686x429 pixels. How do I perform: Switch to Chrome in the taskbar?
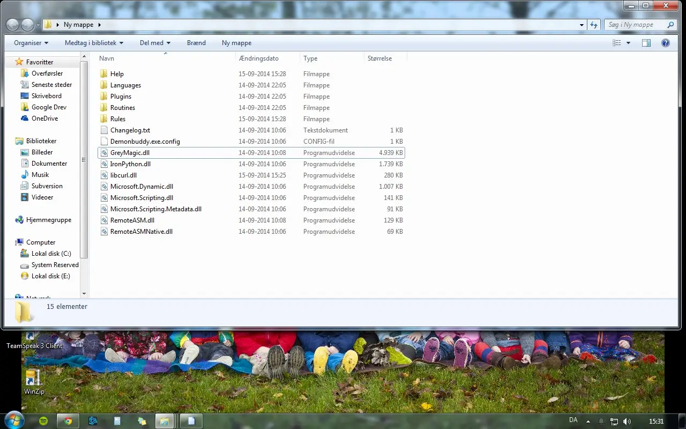[x=68, y=421]
